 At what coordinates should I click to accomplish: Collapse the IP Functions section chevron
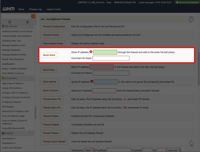(x=32, y=78)
